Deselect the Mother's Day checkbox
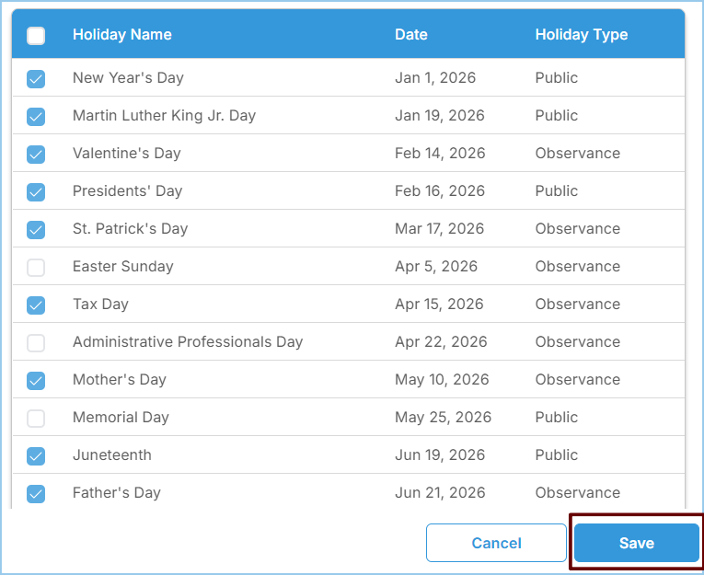Viewport: 704px width, 575px height. tap(36, 381)
